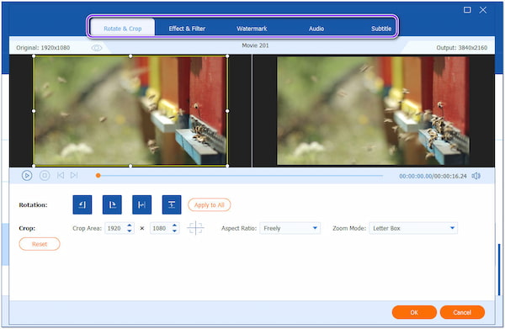Select the bottom-center crop handle
The height and width of the screenshot is (329, 505).
(x=130, y=166)
